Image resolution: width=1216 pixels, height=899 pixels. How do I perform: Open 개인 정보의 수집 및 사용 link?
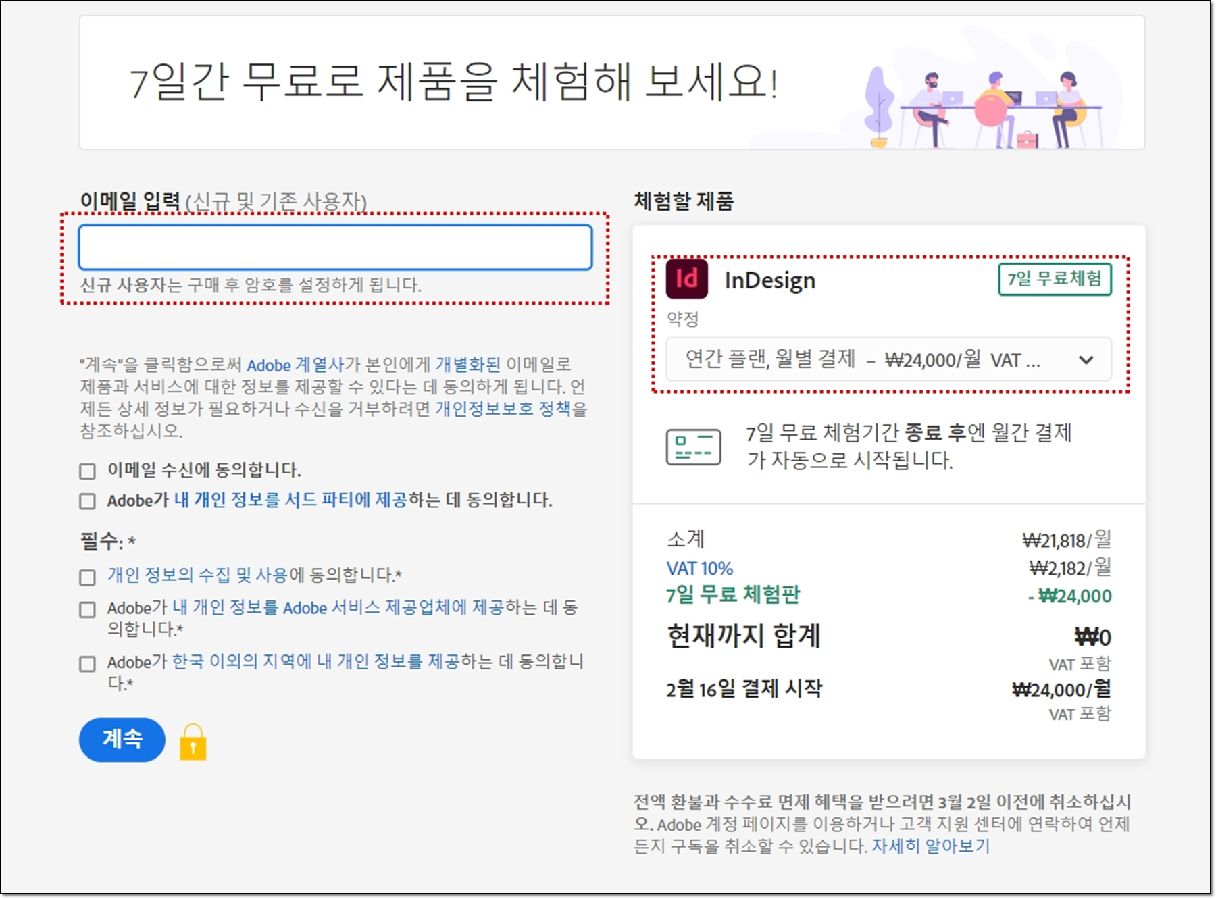[x=198, y=575]
